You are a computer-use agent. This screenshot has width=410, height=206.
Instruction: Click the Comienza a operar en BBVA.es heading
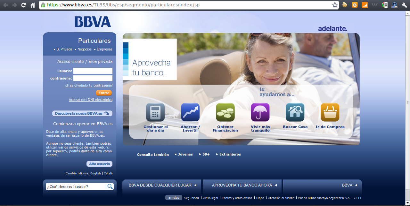click(83, 124)
